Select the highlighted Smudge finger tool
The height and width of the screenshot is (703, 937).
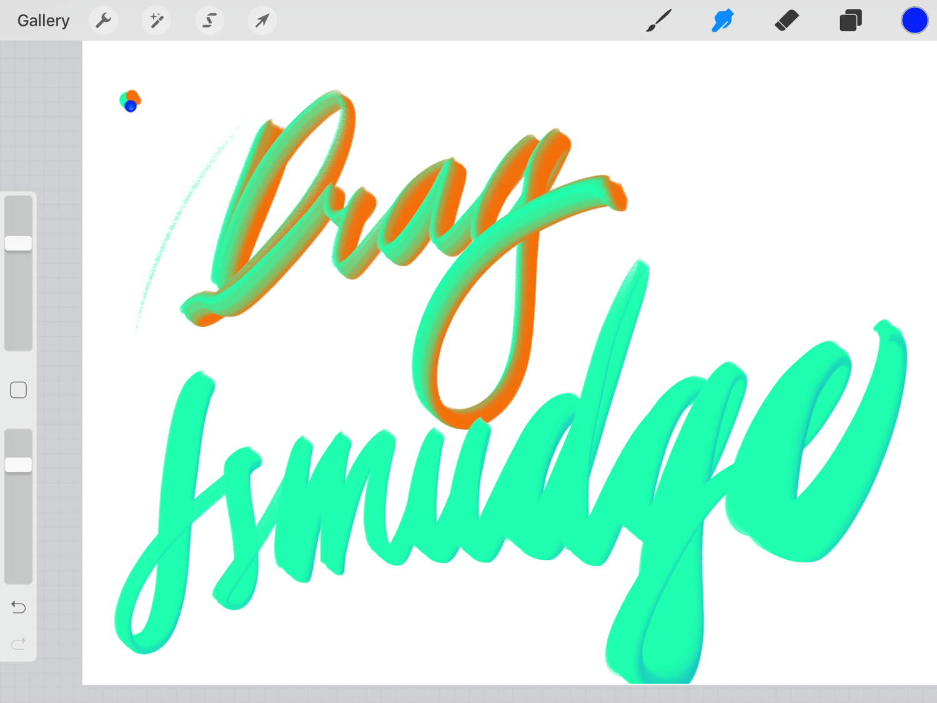(723, 21)
